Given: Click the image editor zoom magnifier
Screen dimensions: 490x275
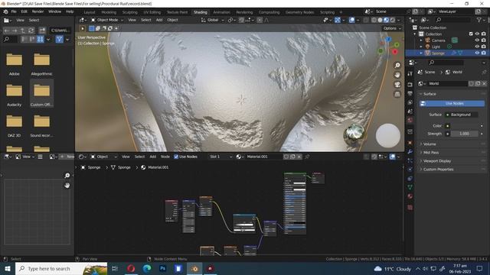Looking at the screenshot, I should pyautogui.click(x=67, y=176).
